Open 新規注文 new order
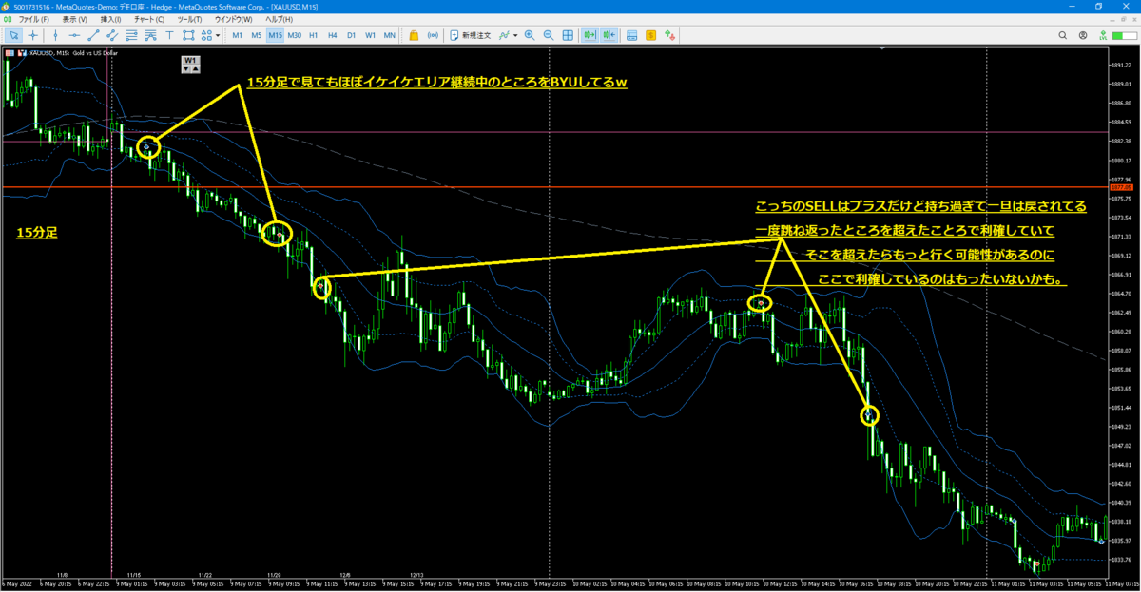This screenshot has height=592, width=1141. click(469, 35)
